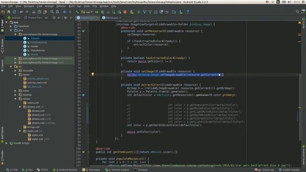306x172 pixels.
Task: Toggle the Structure side tool window
Action: (x=2, y=46)
